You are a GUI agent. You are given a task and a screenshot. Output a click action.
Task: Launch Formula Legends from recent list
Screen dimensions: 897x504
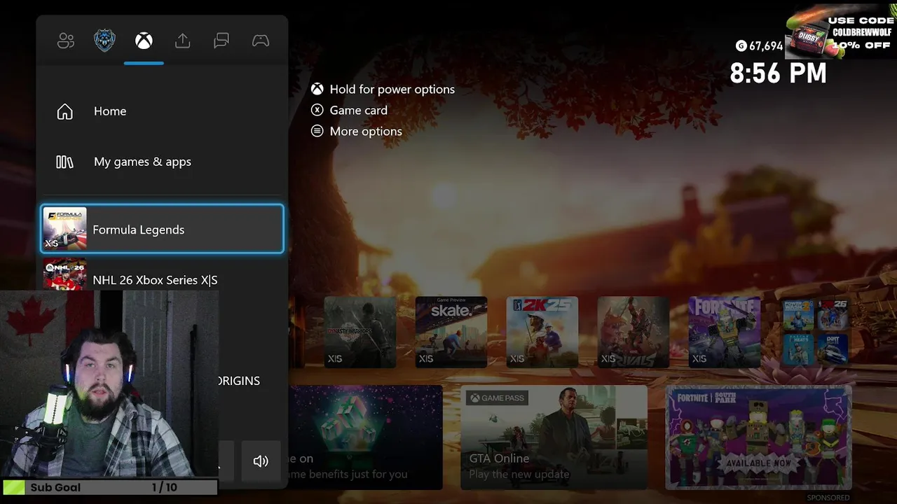coord(162,229)
